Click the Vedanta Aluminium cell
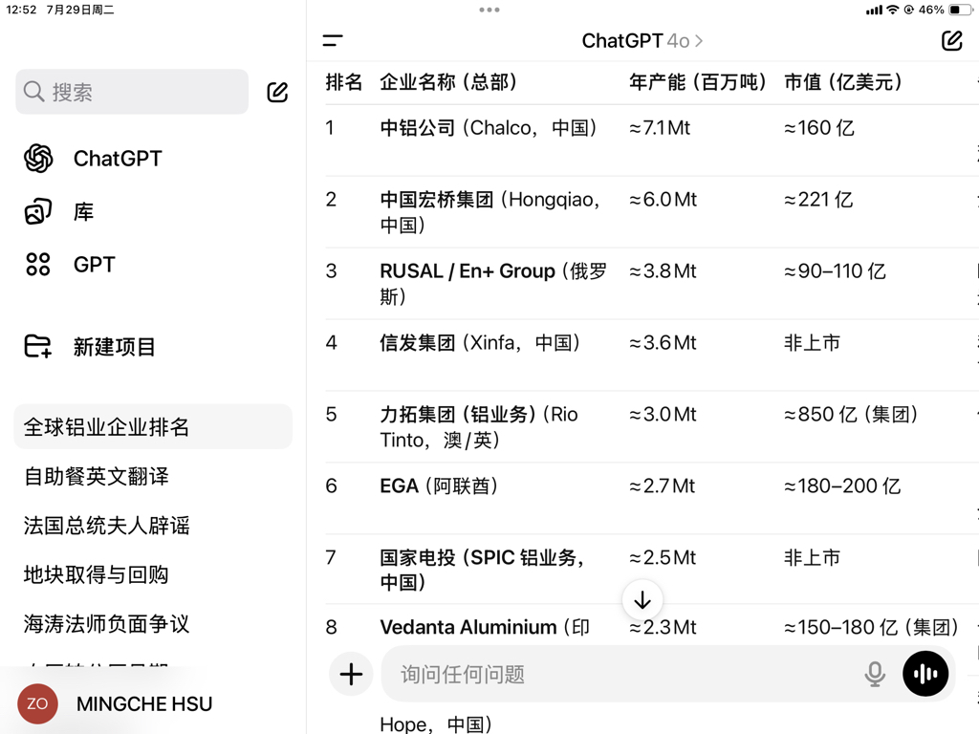The width and height of the screenshot is (979, 734). (x=485, y=627)
